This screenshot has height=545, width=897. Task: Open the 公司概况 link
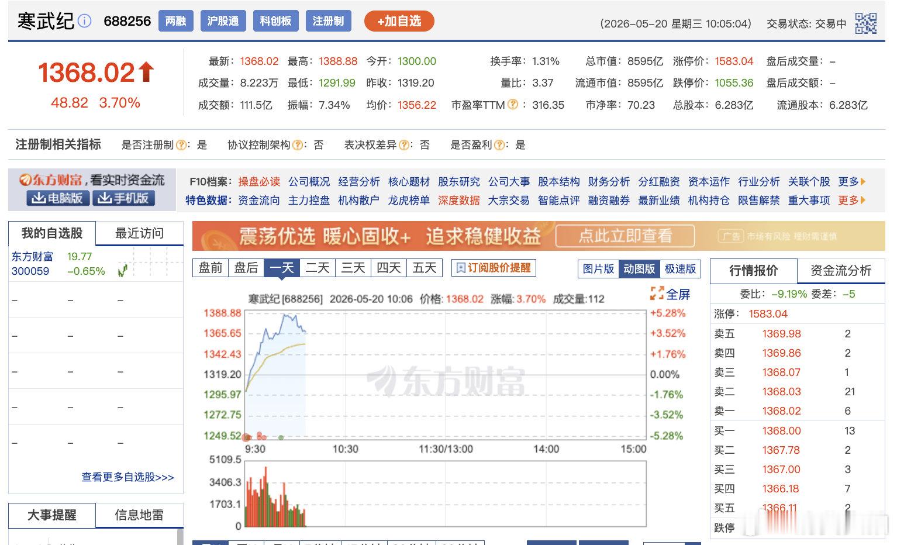[x=309, y=182]
